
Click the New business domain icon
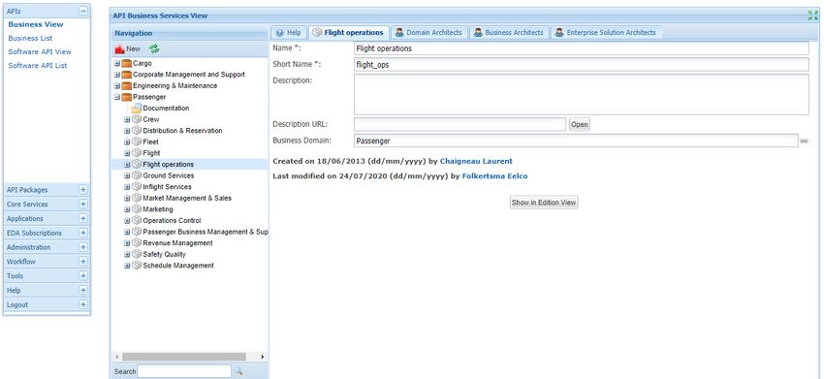point(119,48)
